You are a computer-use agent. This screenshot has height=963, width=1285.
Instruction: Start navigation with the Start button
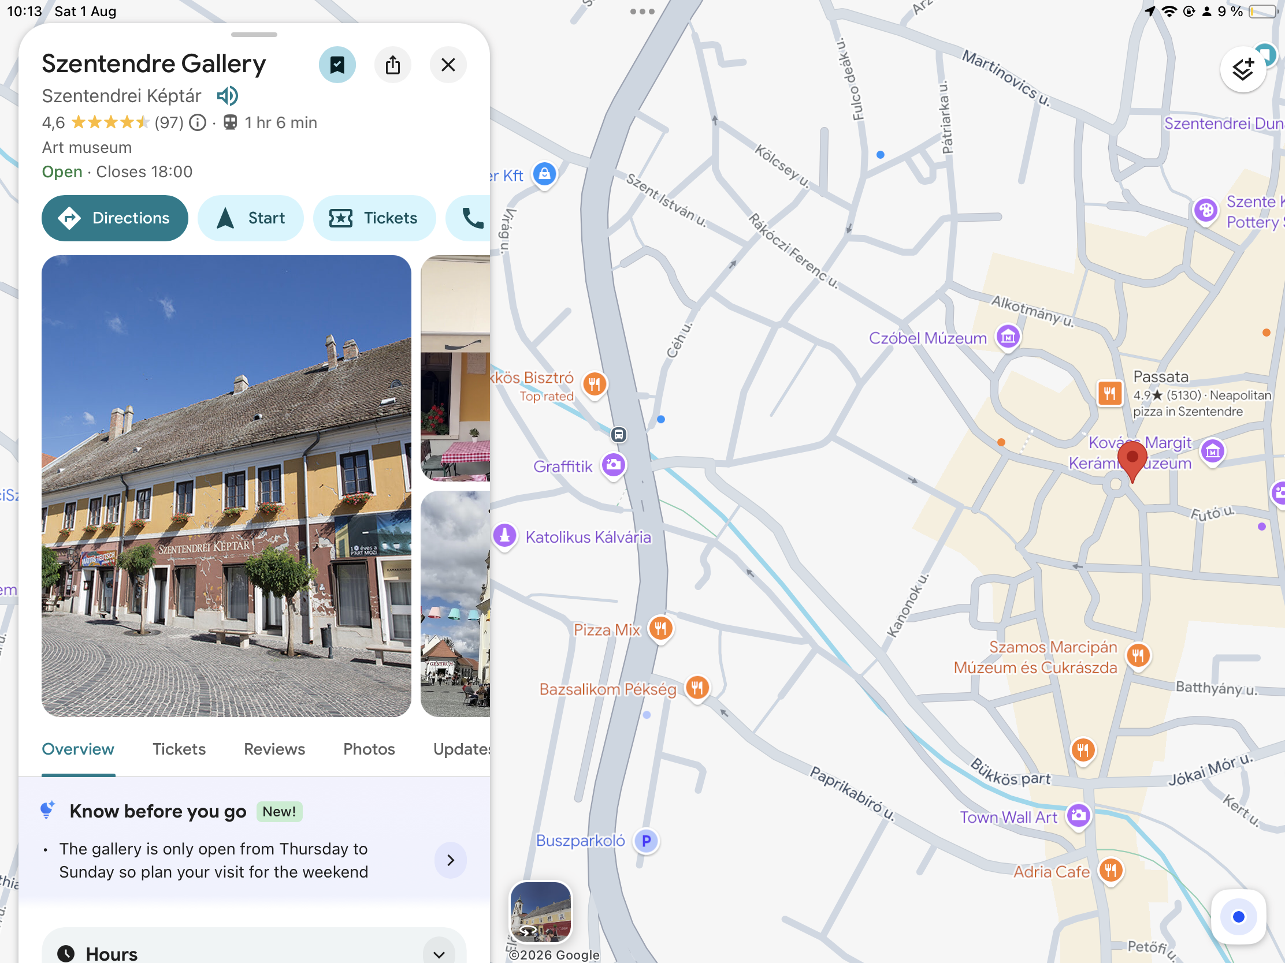[250, 218]
